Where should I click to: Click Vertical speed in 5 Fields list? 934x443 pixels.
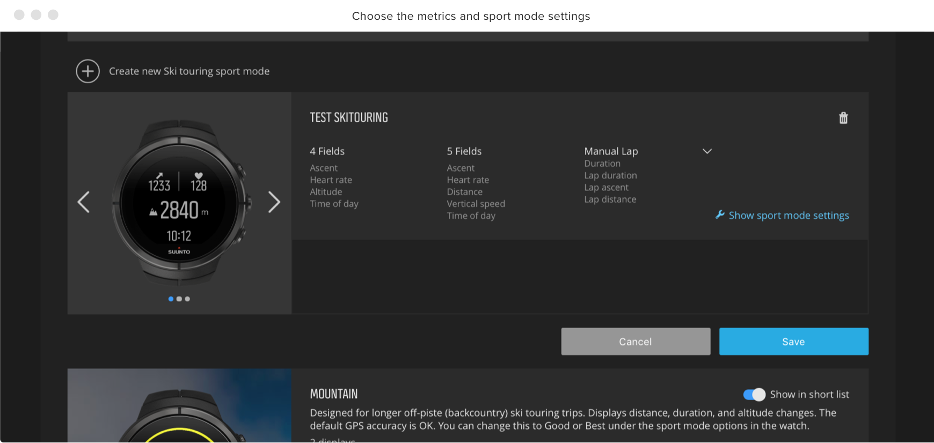point(476,204)
